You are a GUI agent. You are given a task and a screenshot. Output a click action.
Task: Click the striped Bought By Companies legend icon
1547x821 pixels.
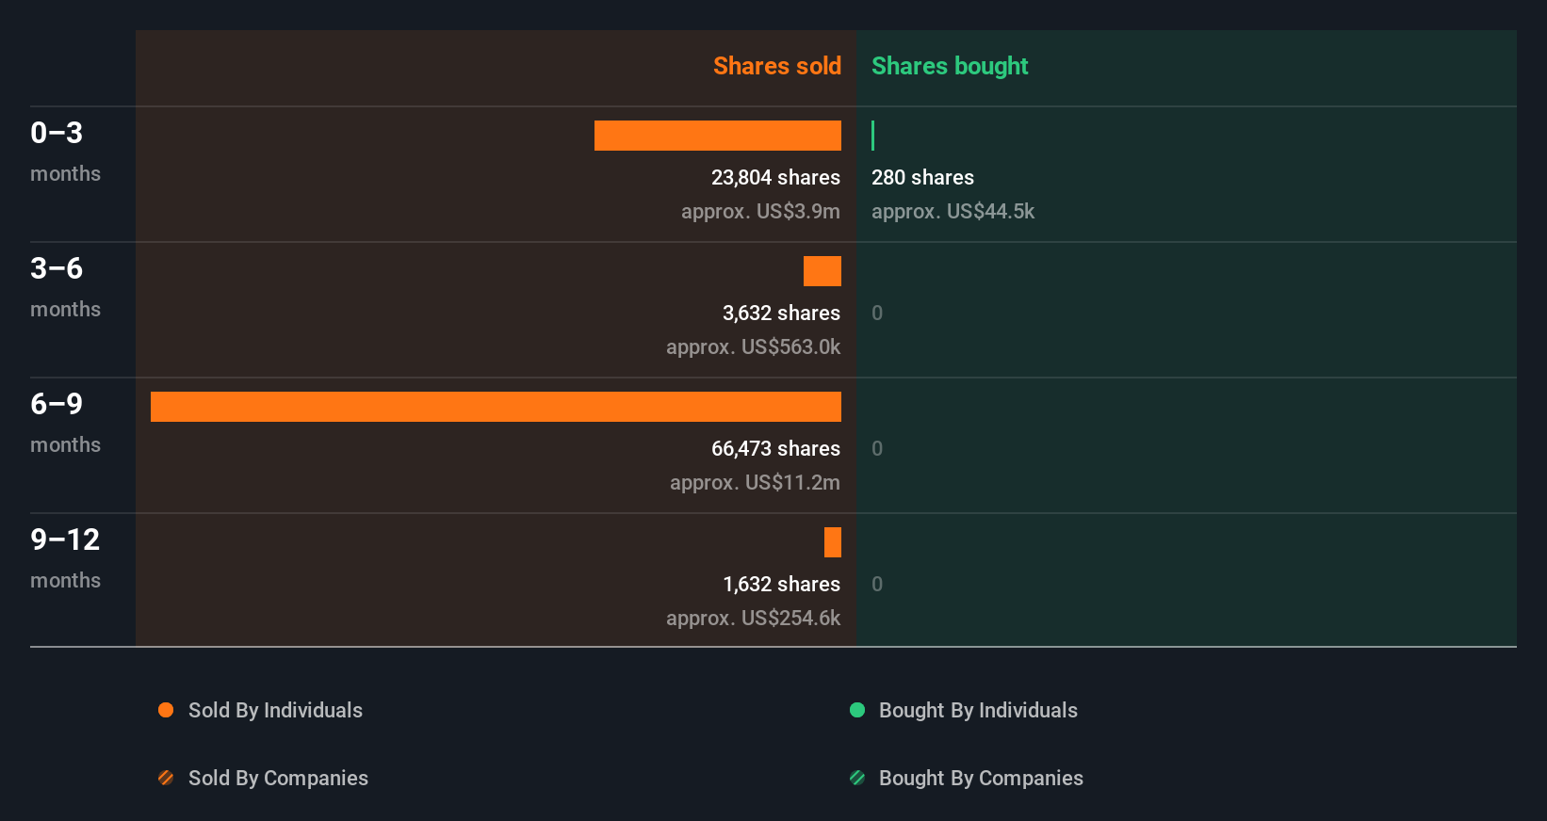857,778
